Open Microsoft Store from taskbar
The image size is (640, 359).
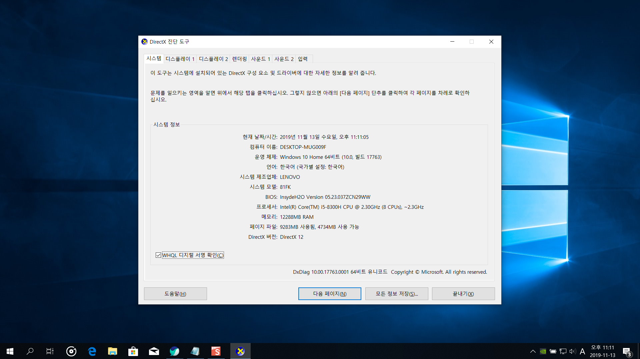click(133, 351)
